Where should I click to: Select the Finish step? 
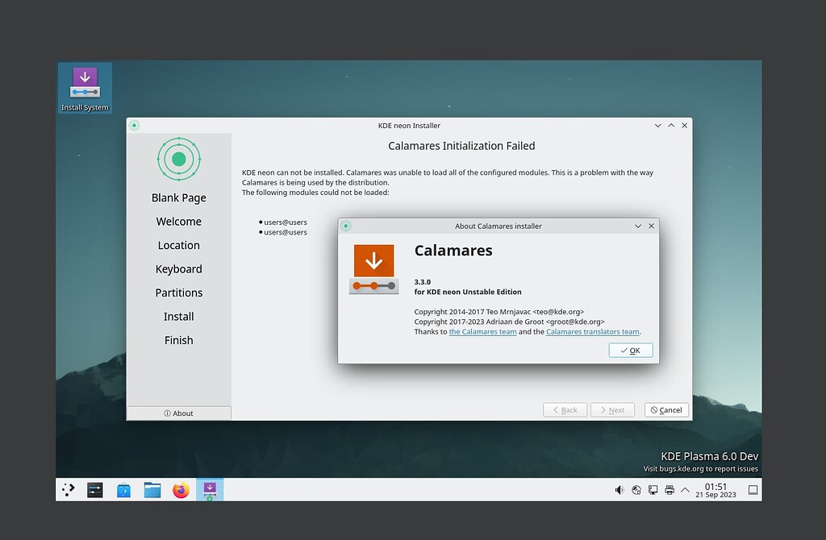(x=178, y=340)
